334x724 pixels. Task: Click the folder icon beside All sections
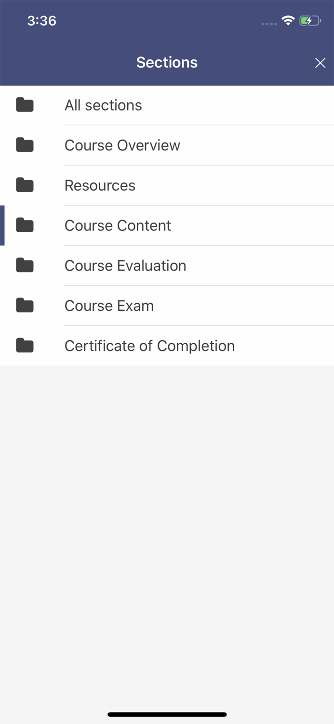(25, 105)
